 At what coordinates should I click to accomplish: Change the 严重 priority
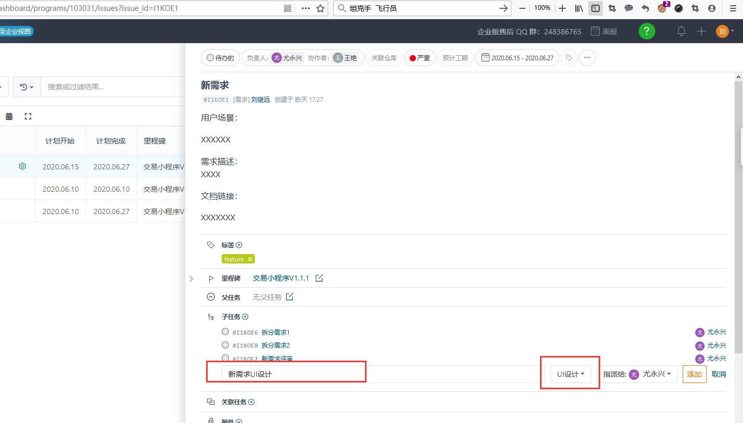(x=420, y=58)
